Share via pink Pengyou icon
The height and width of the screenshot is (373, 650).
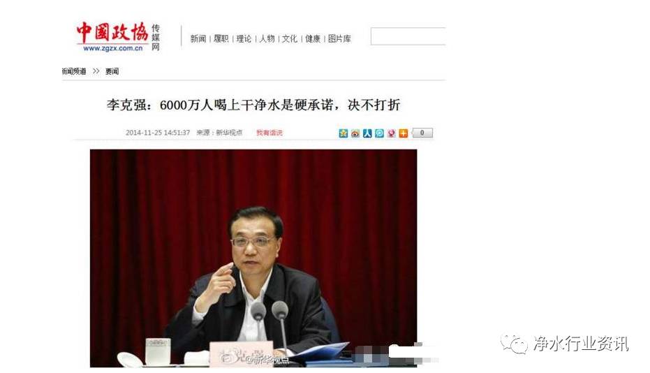[x=391, y=133]
